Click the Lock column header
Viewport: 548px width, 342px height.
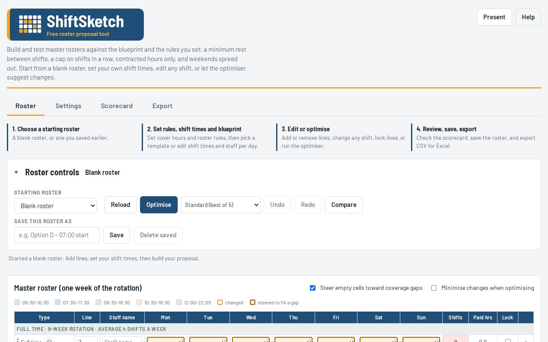pyautogui.click(x=508, y=318)
